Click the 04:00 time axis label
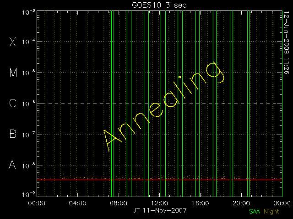 [77, 203]
